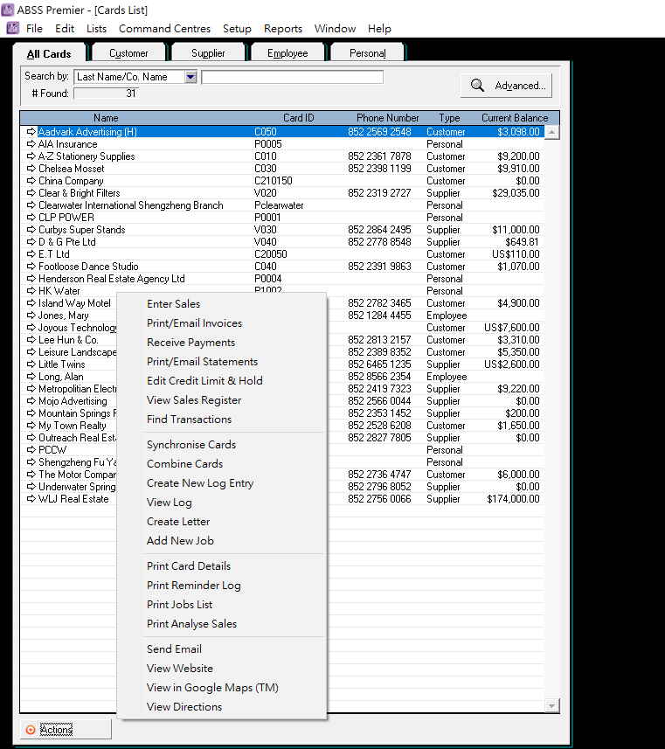Click the list scrollbar down arrow
This screenshot has height=749, width=665.
tap(551, 705)
